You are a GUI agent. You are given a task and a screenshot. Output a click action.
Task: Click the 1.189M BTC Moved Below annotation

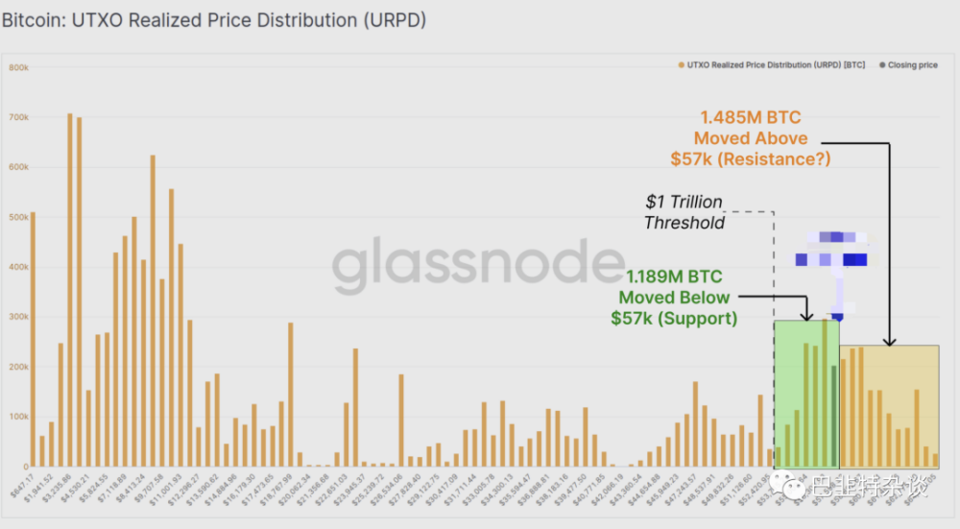[674, 297]
